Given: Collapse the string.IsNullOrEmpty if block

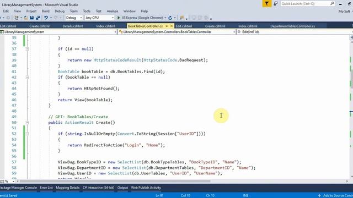Looking at the screenshot, I should point(27,134).
